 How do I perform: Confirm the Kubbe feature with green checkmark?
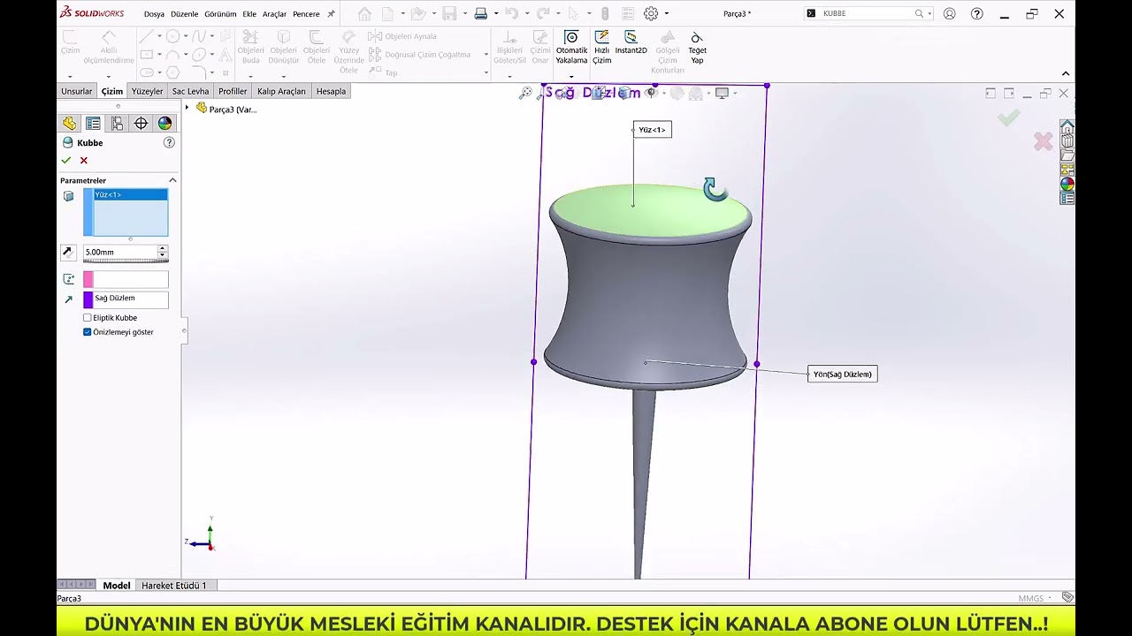coord(66,160)
